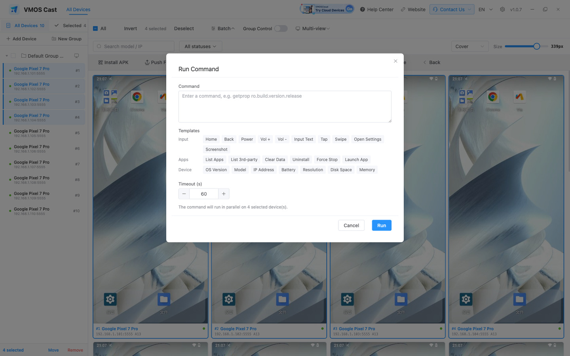The height and width of the screenshot is (356, 570).
Task: Click the Command text area
Action: 285,107
